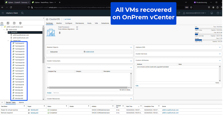The width and height of the screenshot is (223, 115).
Task: Switch to the Datastores tab
Action: tap(105, 23)
